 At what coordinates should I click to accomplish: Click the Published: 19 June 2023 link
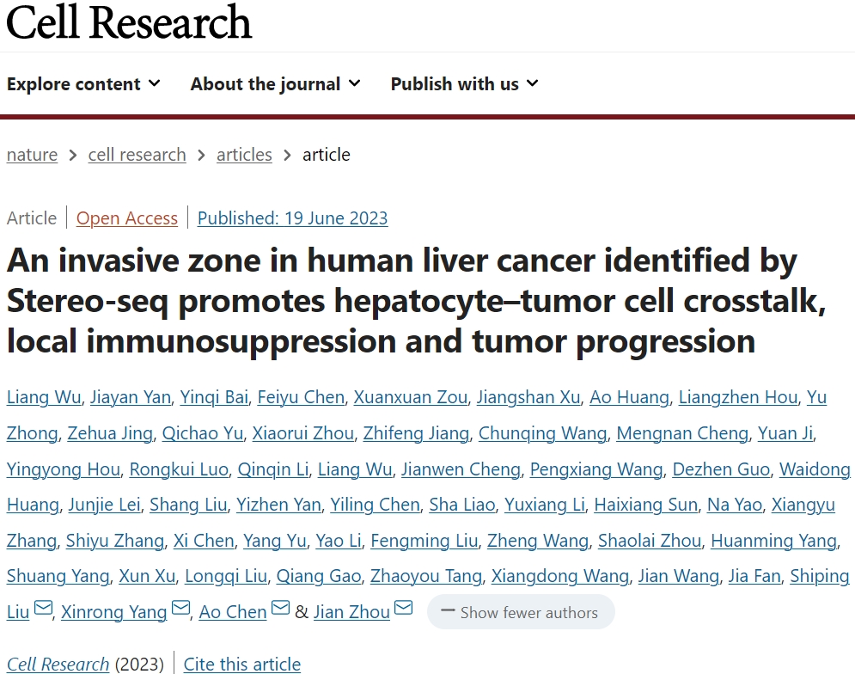[x=292, y=218]
